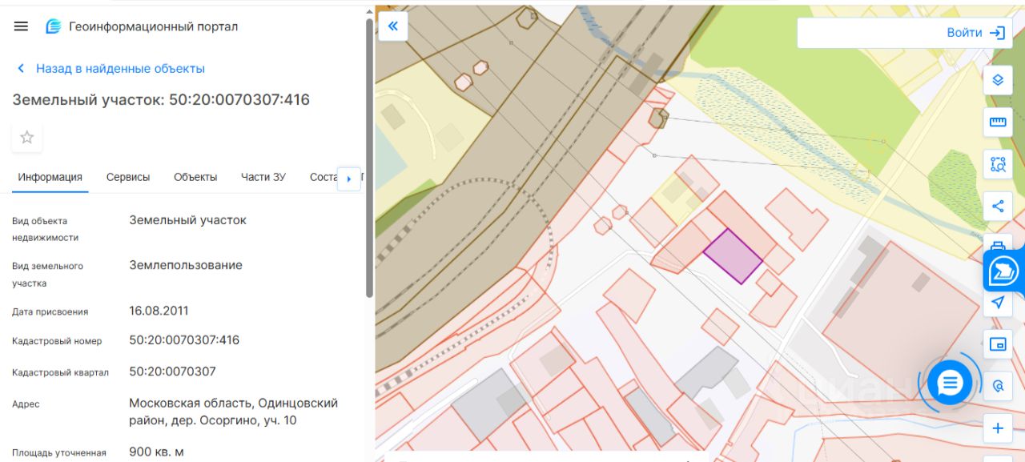
Task: Click the Геоинформационный портал logo
Action: (142, 26)
